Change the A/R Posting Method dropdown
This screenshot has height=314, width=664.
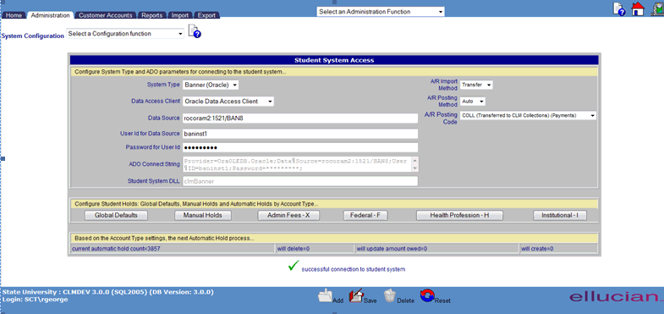[x=473, y=102]
